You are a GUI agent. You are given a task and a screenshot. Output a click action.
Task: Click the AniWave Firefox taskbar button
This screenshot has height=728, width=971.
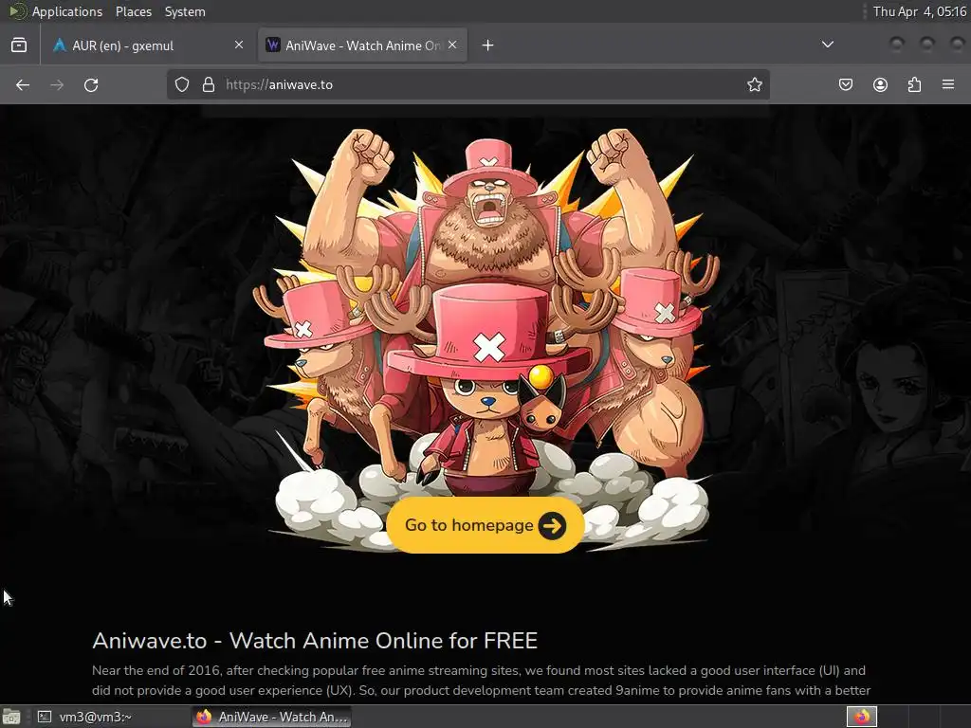(x=272, y=717)
